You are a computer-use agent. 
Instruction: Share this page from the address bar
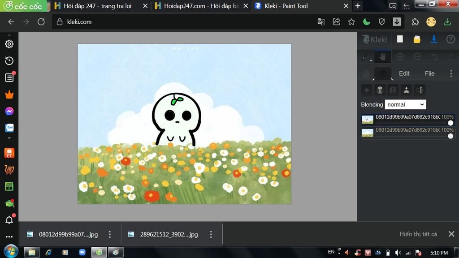click(336, 21)
